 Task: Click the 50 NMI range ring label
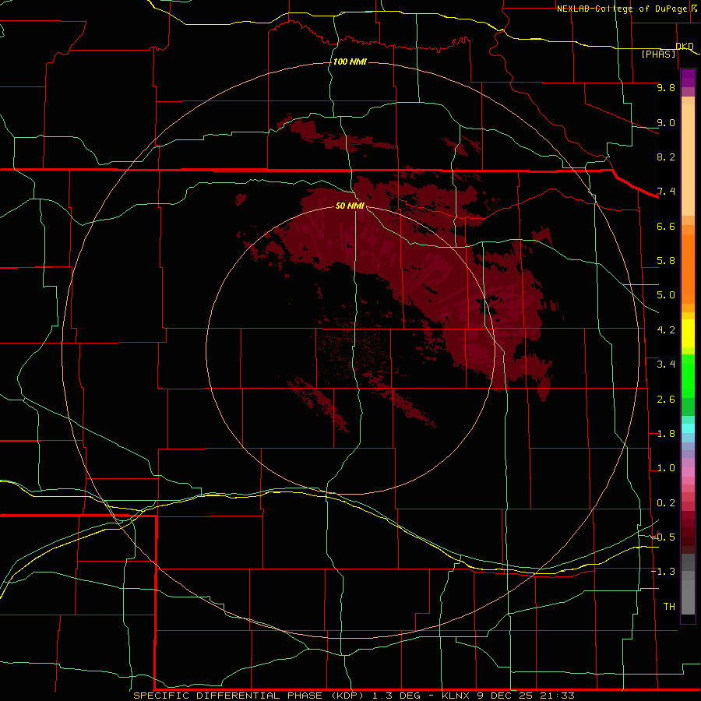(350, 206)
